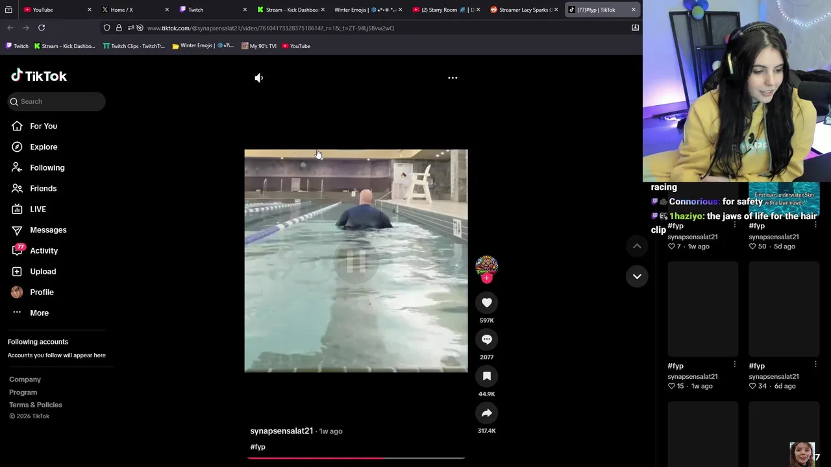This screenshot has height=467, width=831.
Task: Save video with the bookmark icon
Action: (487, 376)
